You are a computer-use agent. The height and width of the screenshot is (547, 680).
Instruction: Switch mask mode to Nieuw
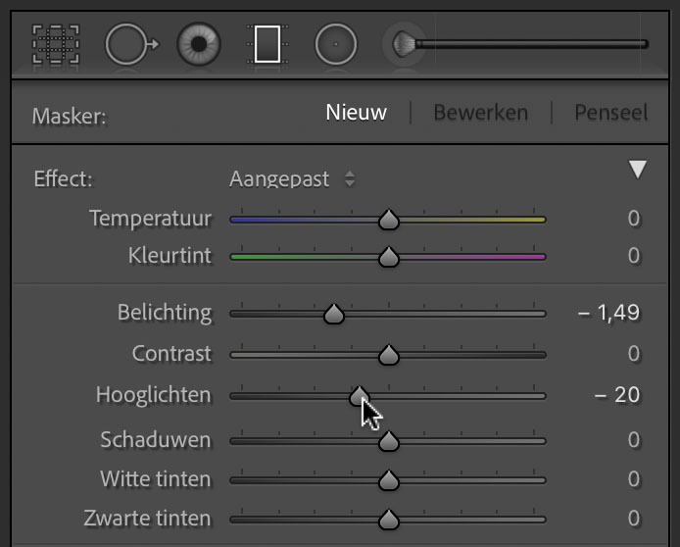(x=356, y=113)
